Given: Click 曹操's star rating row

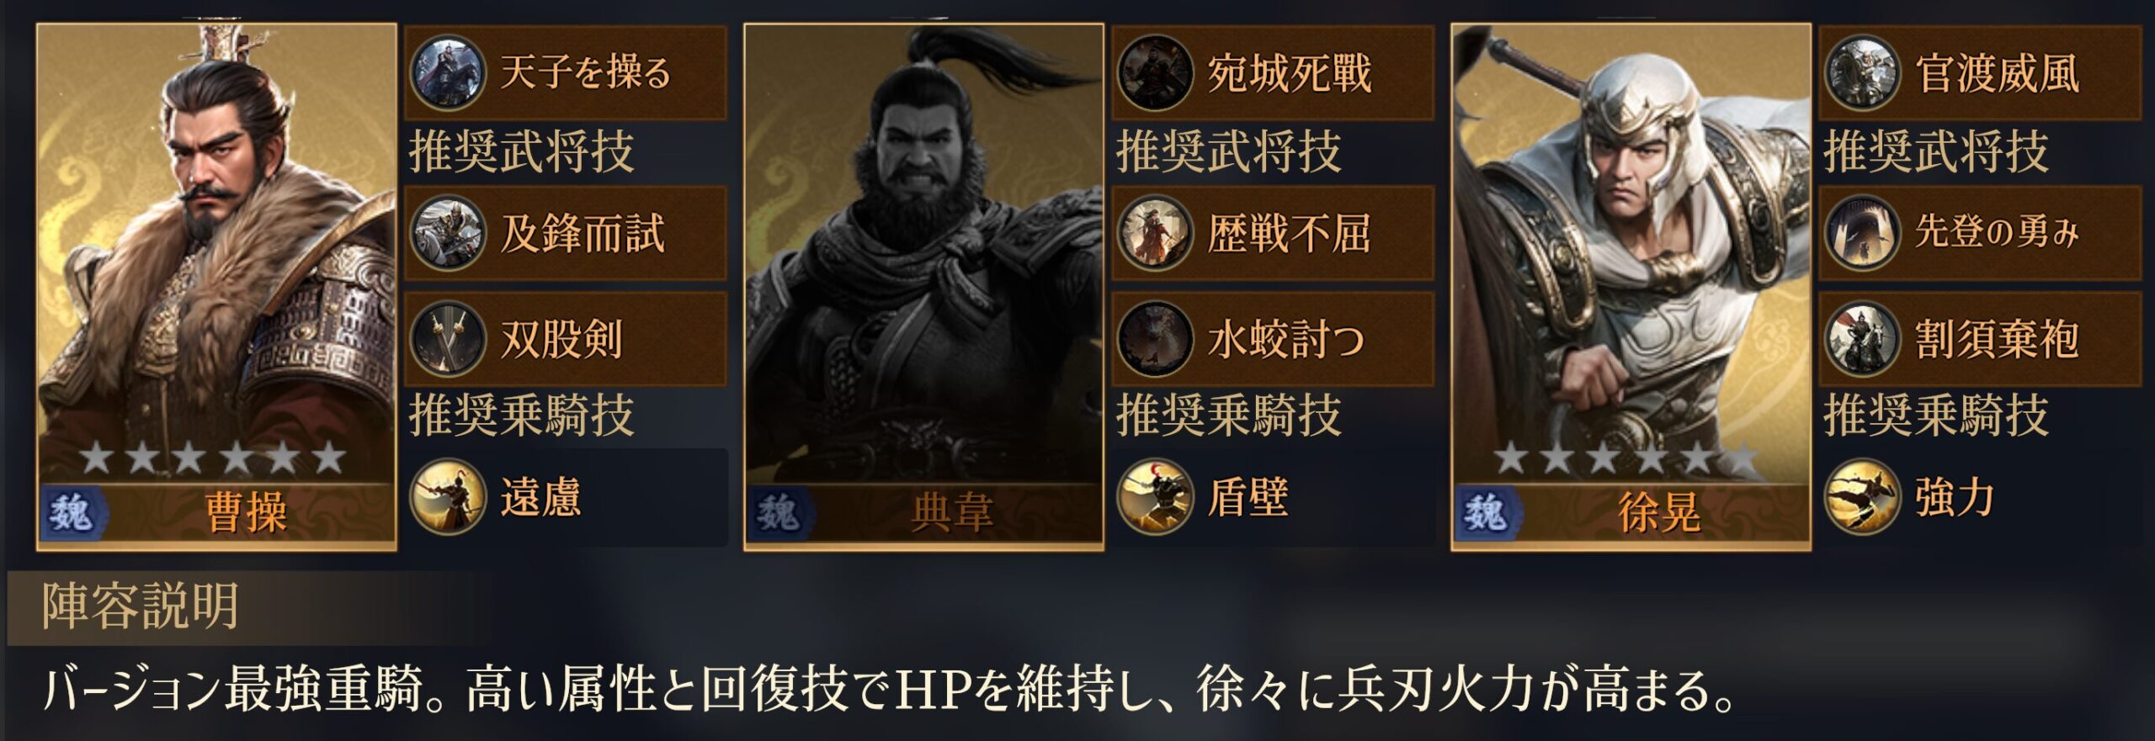Looking at the screenshot, I should click(212, 458).
